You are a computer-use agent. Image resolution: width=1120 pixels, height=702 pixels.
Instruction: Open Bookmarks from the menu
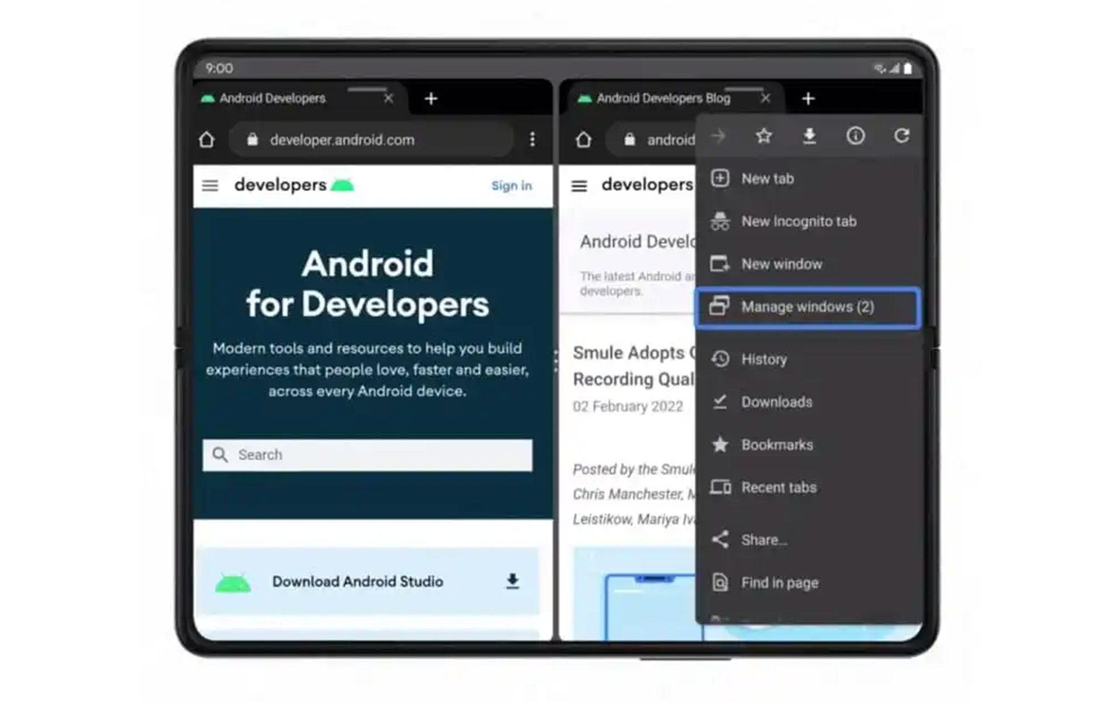[x=808, y=445]
